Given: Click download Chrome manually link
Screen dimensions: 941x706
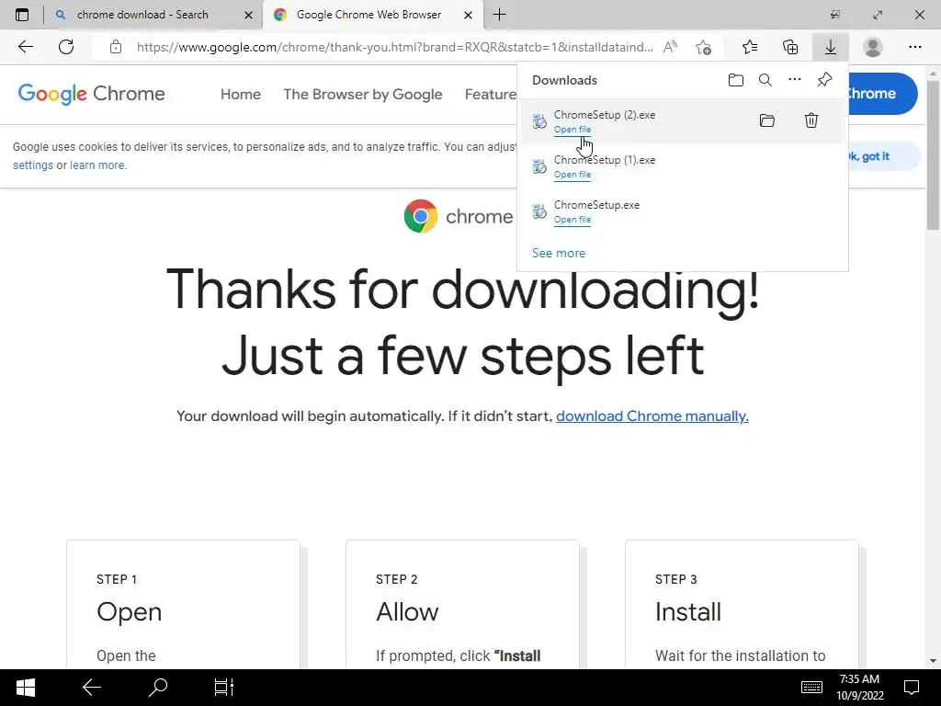Looking at the screenshot, I should [x=652, y=416].
